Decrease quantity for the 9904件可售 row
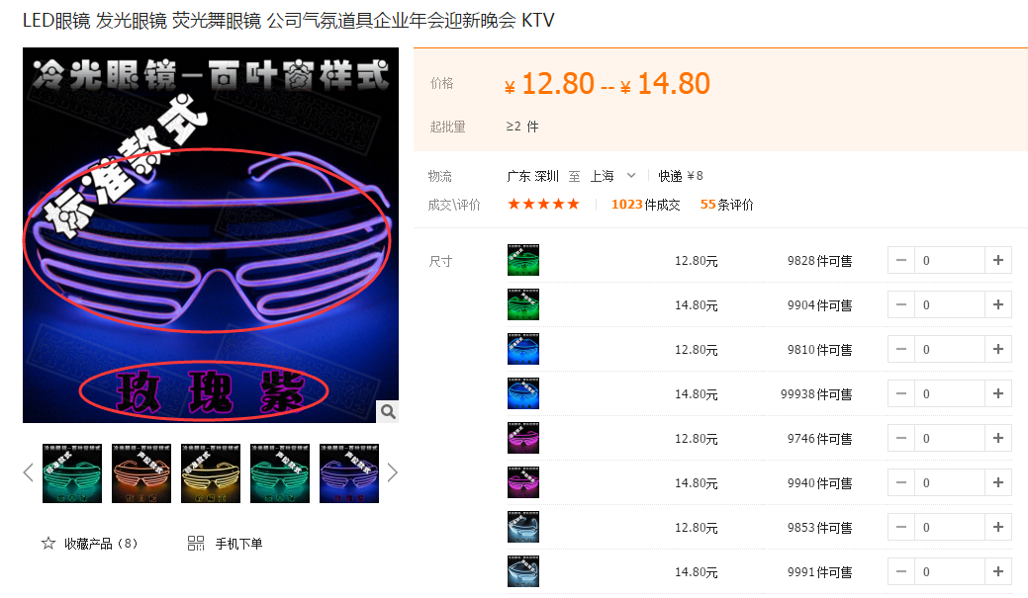This screenshot has width=1028, height=598. (901, 304)
